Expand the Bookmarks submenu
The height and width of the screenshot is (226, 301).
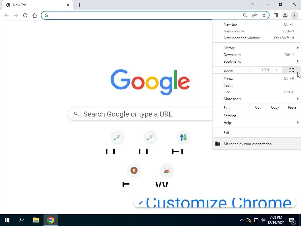pos(256,61)
